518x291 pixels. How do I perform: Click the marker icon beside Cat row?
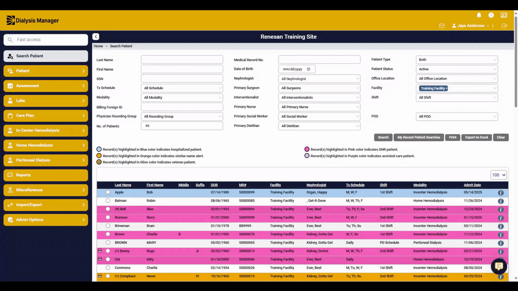pyautogui.click(x=100, y=259)
